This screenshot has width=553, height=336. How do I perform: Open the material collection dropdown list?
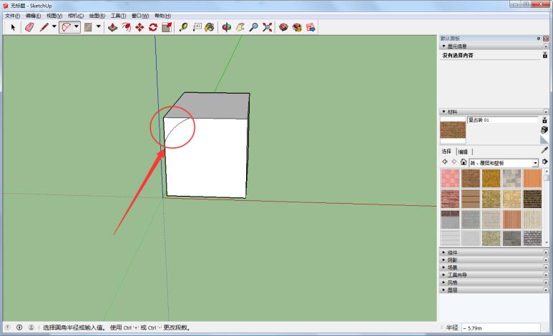point(535,163)
